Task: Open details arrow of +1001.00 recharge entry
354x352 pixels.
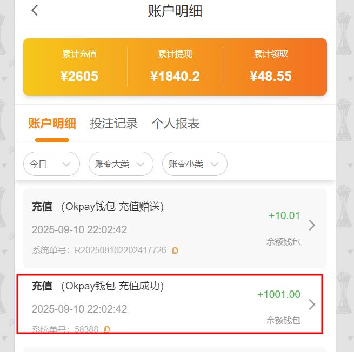Action: [312, 304]
